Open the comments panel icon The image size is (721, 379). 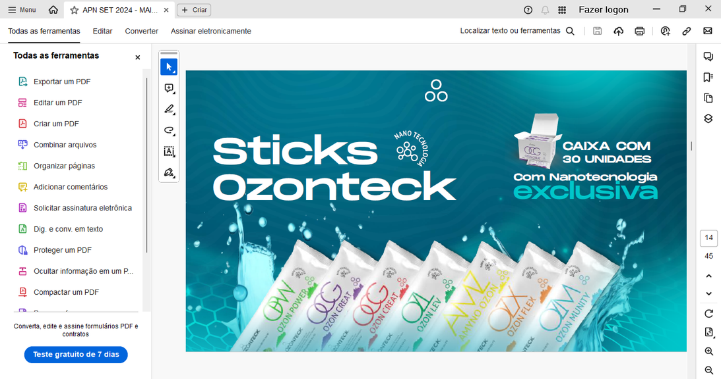tap(708, 57)
